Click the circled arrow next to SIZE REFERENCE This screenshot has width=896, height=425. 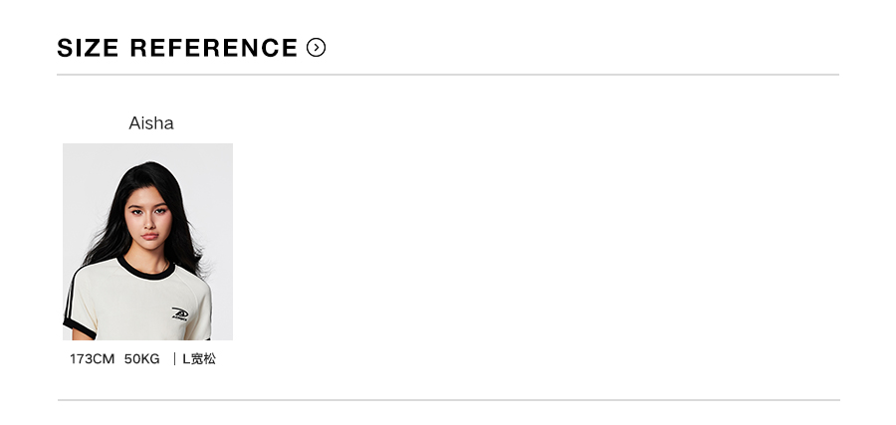pos(317,47)
